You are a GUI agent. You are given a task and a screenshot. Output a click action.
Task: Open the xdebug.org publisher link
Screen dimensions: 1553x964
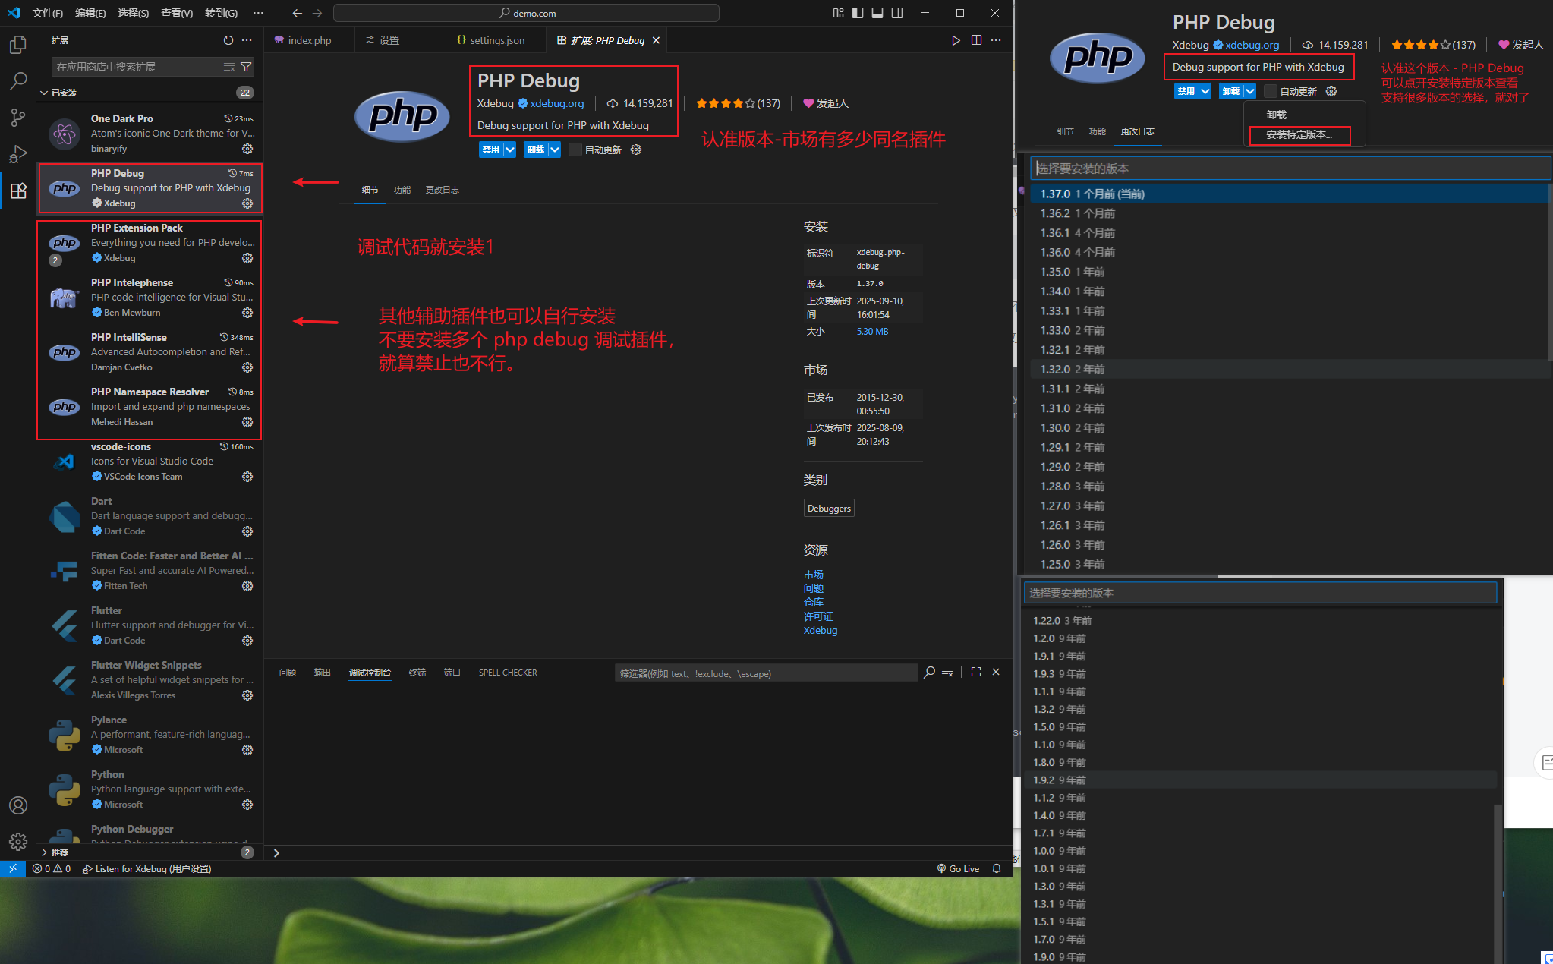556,103
